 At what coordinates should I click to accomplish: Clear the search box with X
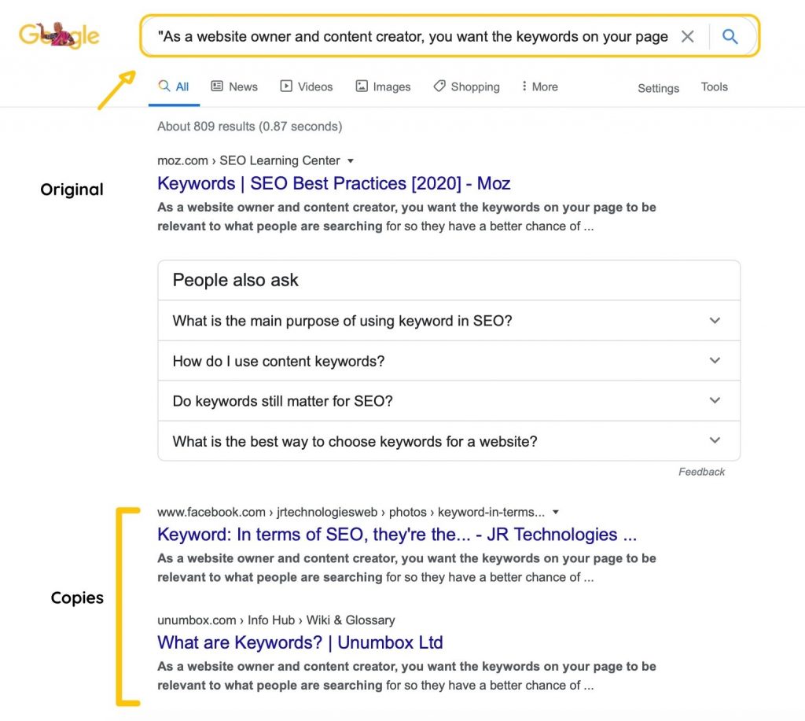[687, 36]
